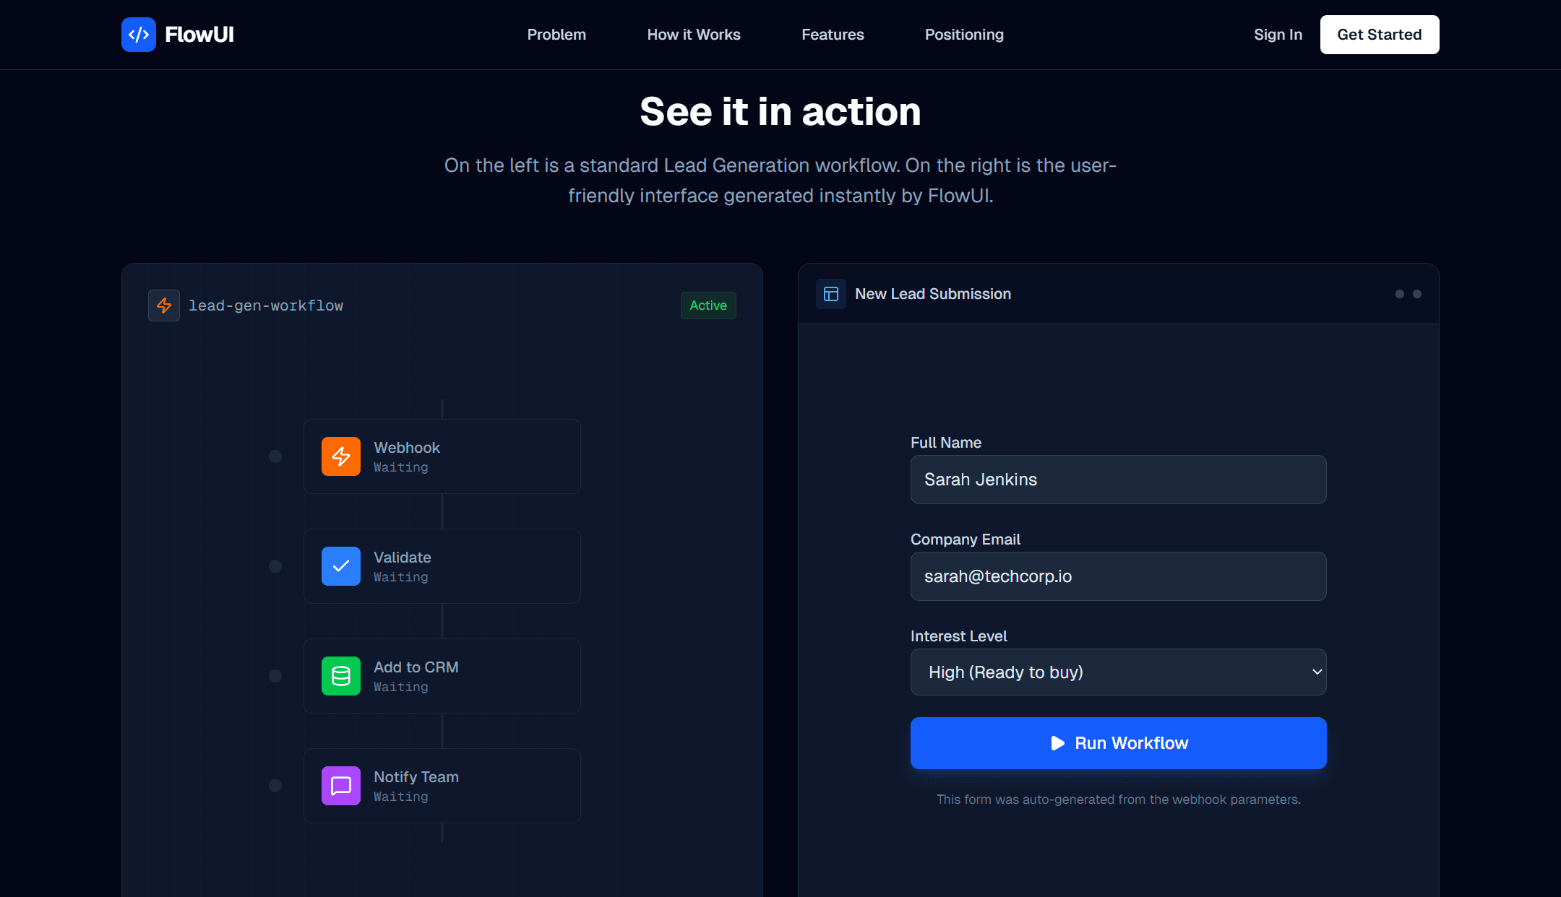
Task: Open the Interest Level dropdown
Action: [x=1118, y=672]
